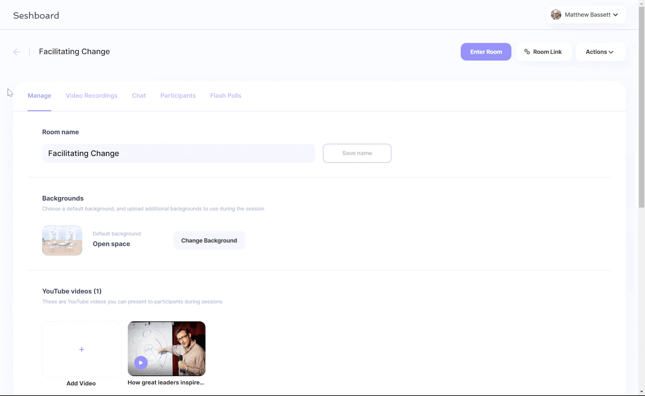
Task: Click the Save name button
Action: tap(357, 153)
